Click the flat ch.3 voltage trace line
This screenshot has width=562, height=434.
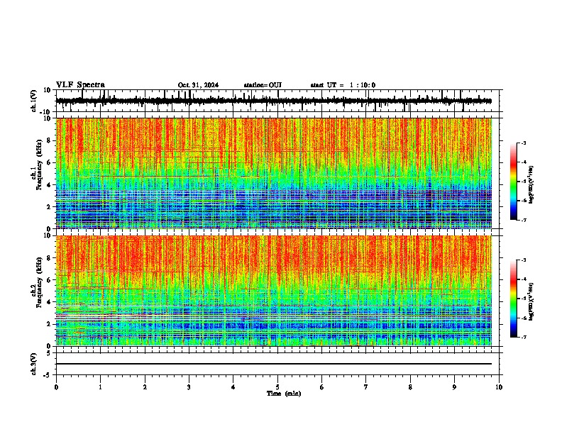(273, 364)
